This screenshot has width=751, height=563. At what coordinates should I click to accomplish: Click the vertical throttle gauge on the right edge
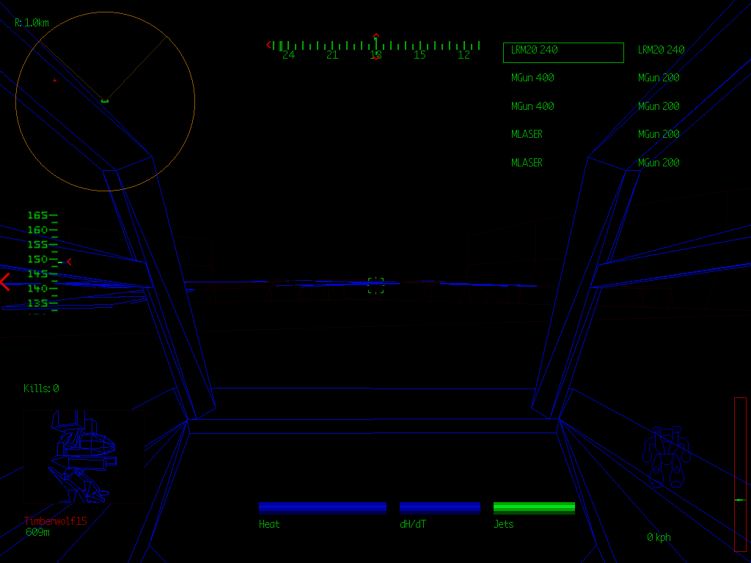(x=740, y=474)
